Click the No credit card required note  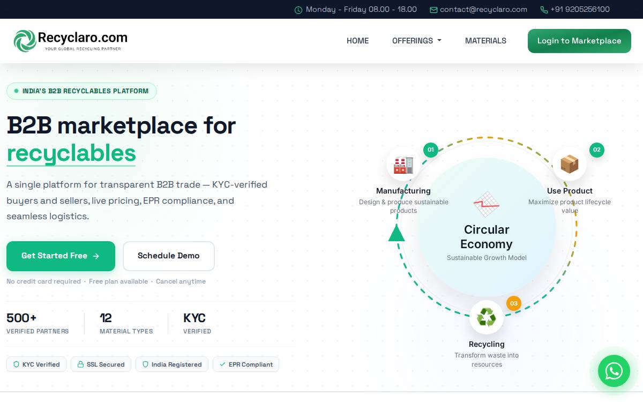[x=43, y=281]
